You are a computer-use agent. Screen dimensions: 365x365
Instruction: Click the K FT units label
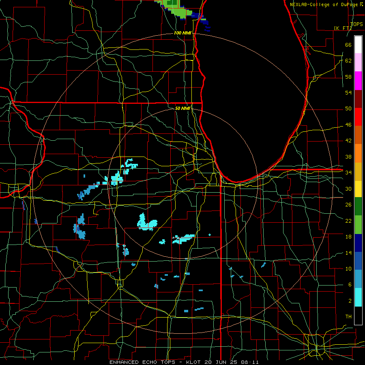pos(343,28)
